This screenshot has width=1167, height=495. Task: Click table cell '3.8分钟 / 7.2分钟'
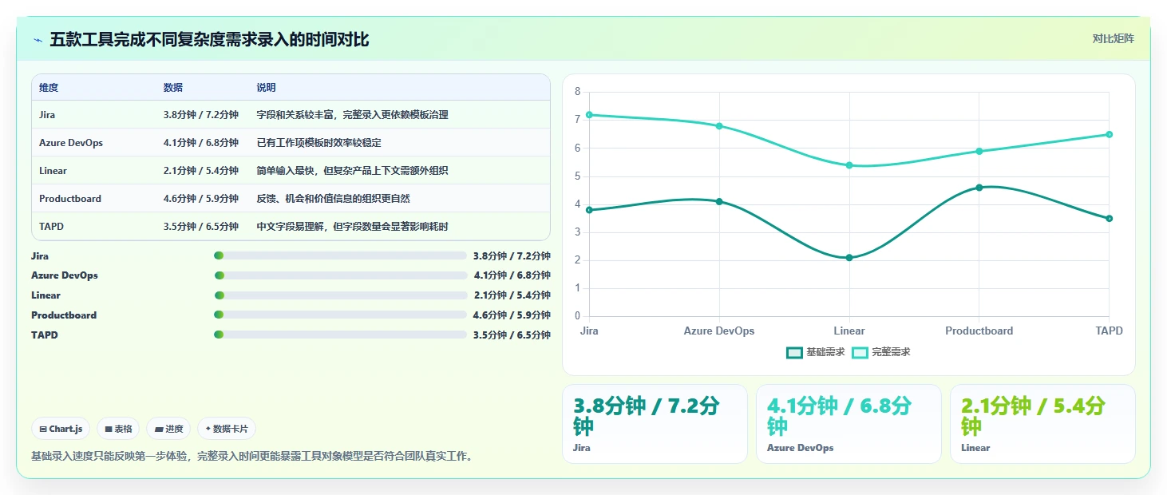pyautogui.click(x=201, y=115)
